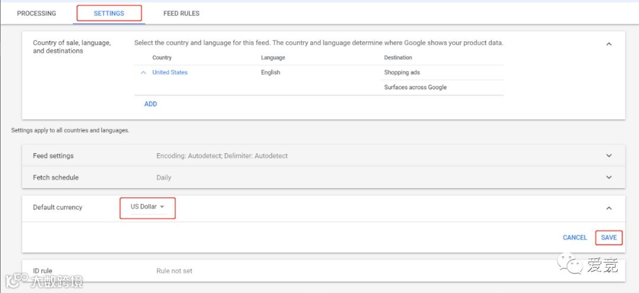Select the Surfaces across Google destination

pyautogui.click(x=415, y=88)
